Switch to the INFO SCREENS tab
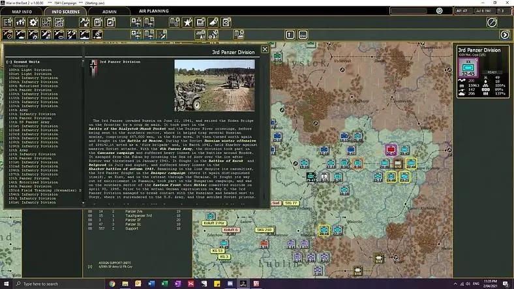 coord(65,12)
